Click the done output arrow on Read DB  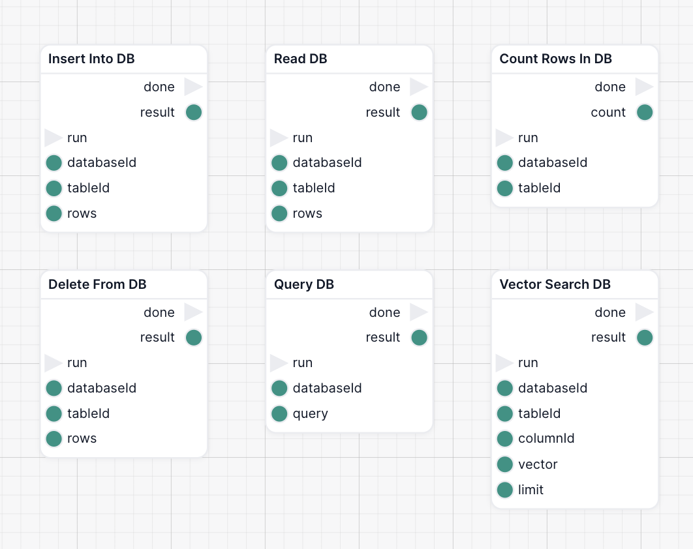pos(418,87)
